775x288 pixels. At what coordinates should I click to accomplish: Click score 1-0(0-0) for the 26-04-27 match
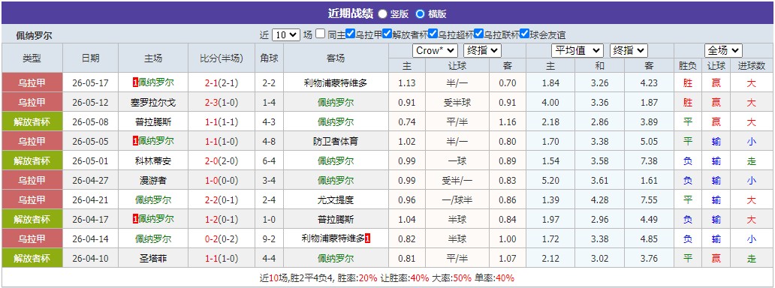click(x=222, y=181)
